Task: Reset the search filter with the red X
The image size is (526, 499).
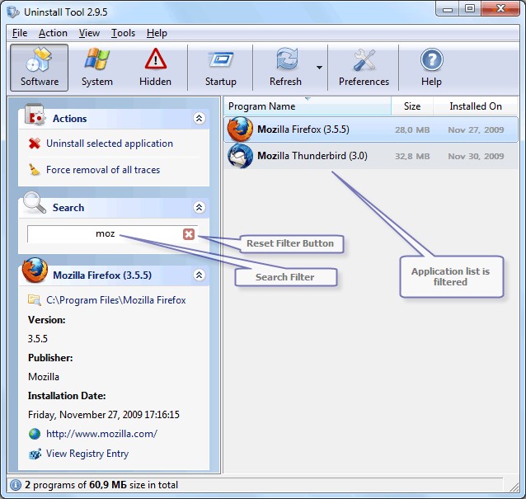Action: 189,234
